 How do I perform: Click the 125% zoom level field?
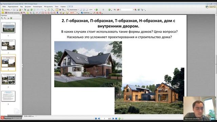point(91,10)
